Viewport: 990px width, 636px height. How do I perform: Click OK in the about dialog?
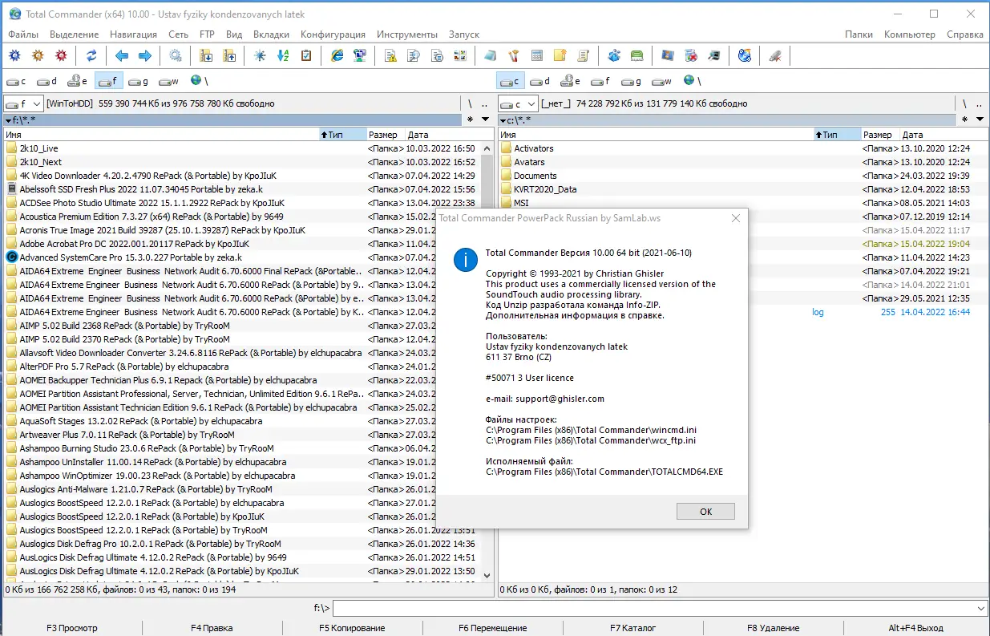(705, 511)
